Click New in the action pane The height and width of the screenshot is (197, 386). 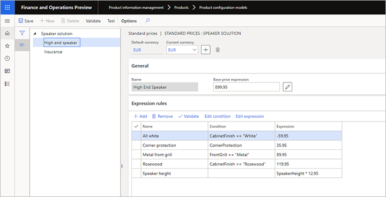pos(47,21)
